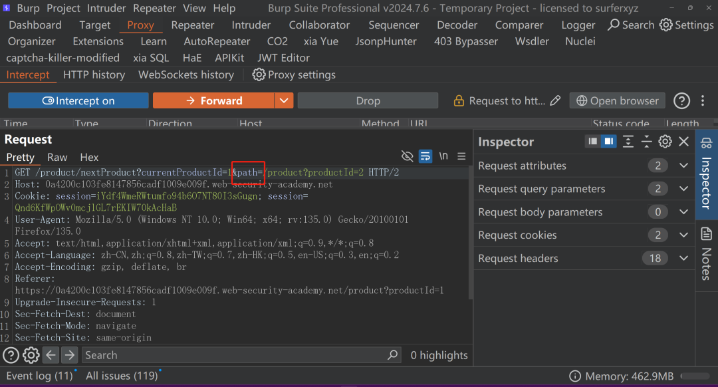This screenshot has height=387, width=718.
Task: Click the collapse all Inspector sections icon
Action: click(x=646, y=142)
